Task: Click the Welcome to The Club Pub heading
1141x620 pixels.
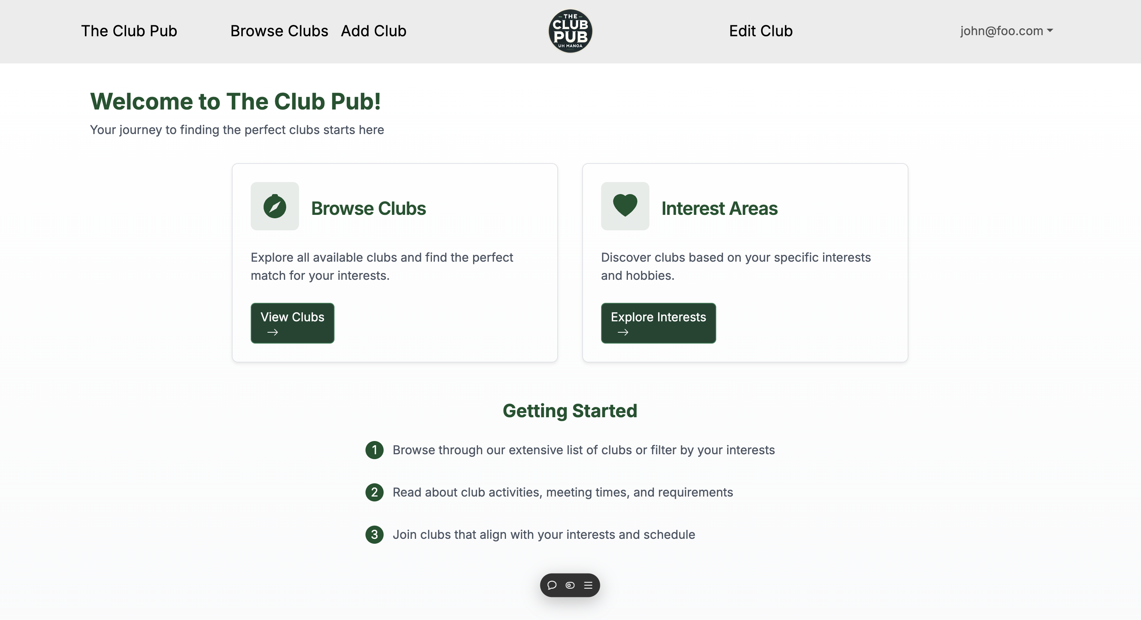Action: 235,102
